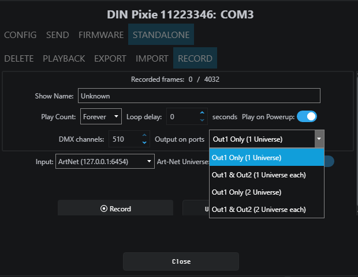
Task: Switch to the SEND tab
Action: tap(58, 35)
